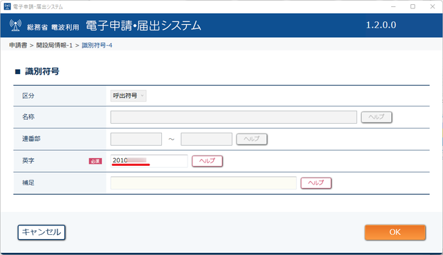443x255 pixels.
Task: Minimize the window
Action: pos(393,6)
